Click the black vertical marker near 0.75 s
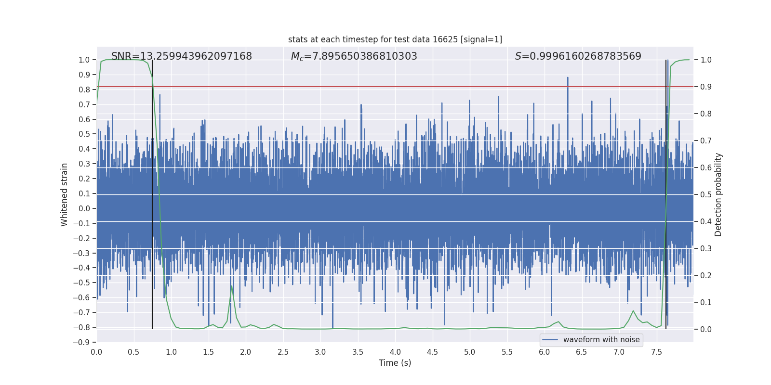 click(152, 192)
